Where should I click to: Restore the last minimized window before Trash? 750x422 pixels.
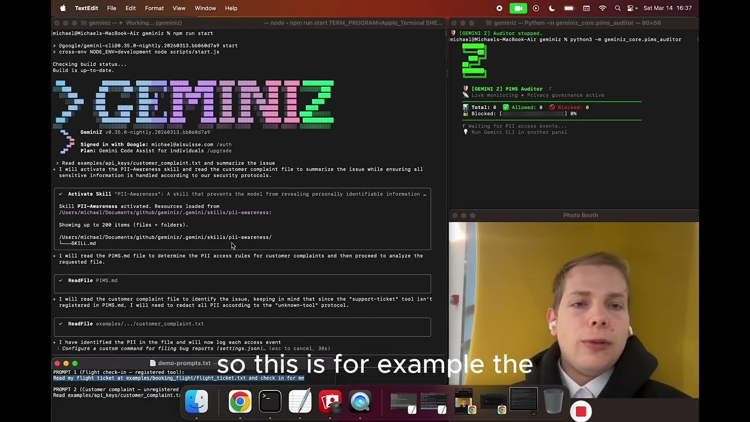coord(523,400)
